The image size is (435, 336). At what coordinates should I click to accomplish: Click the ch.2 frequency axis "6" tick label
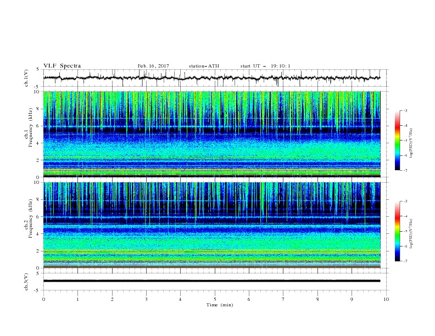point(38,217)
